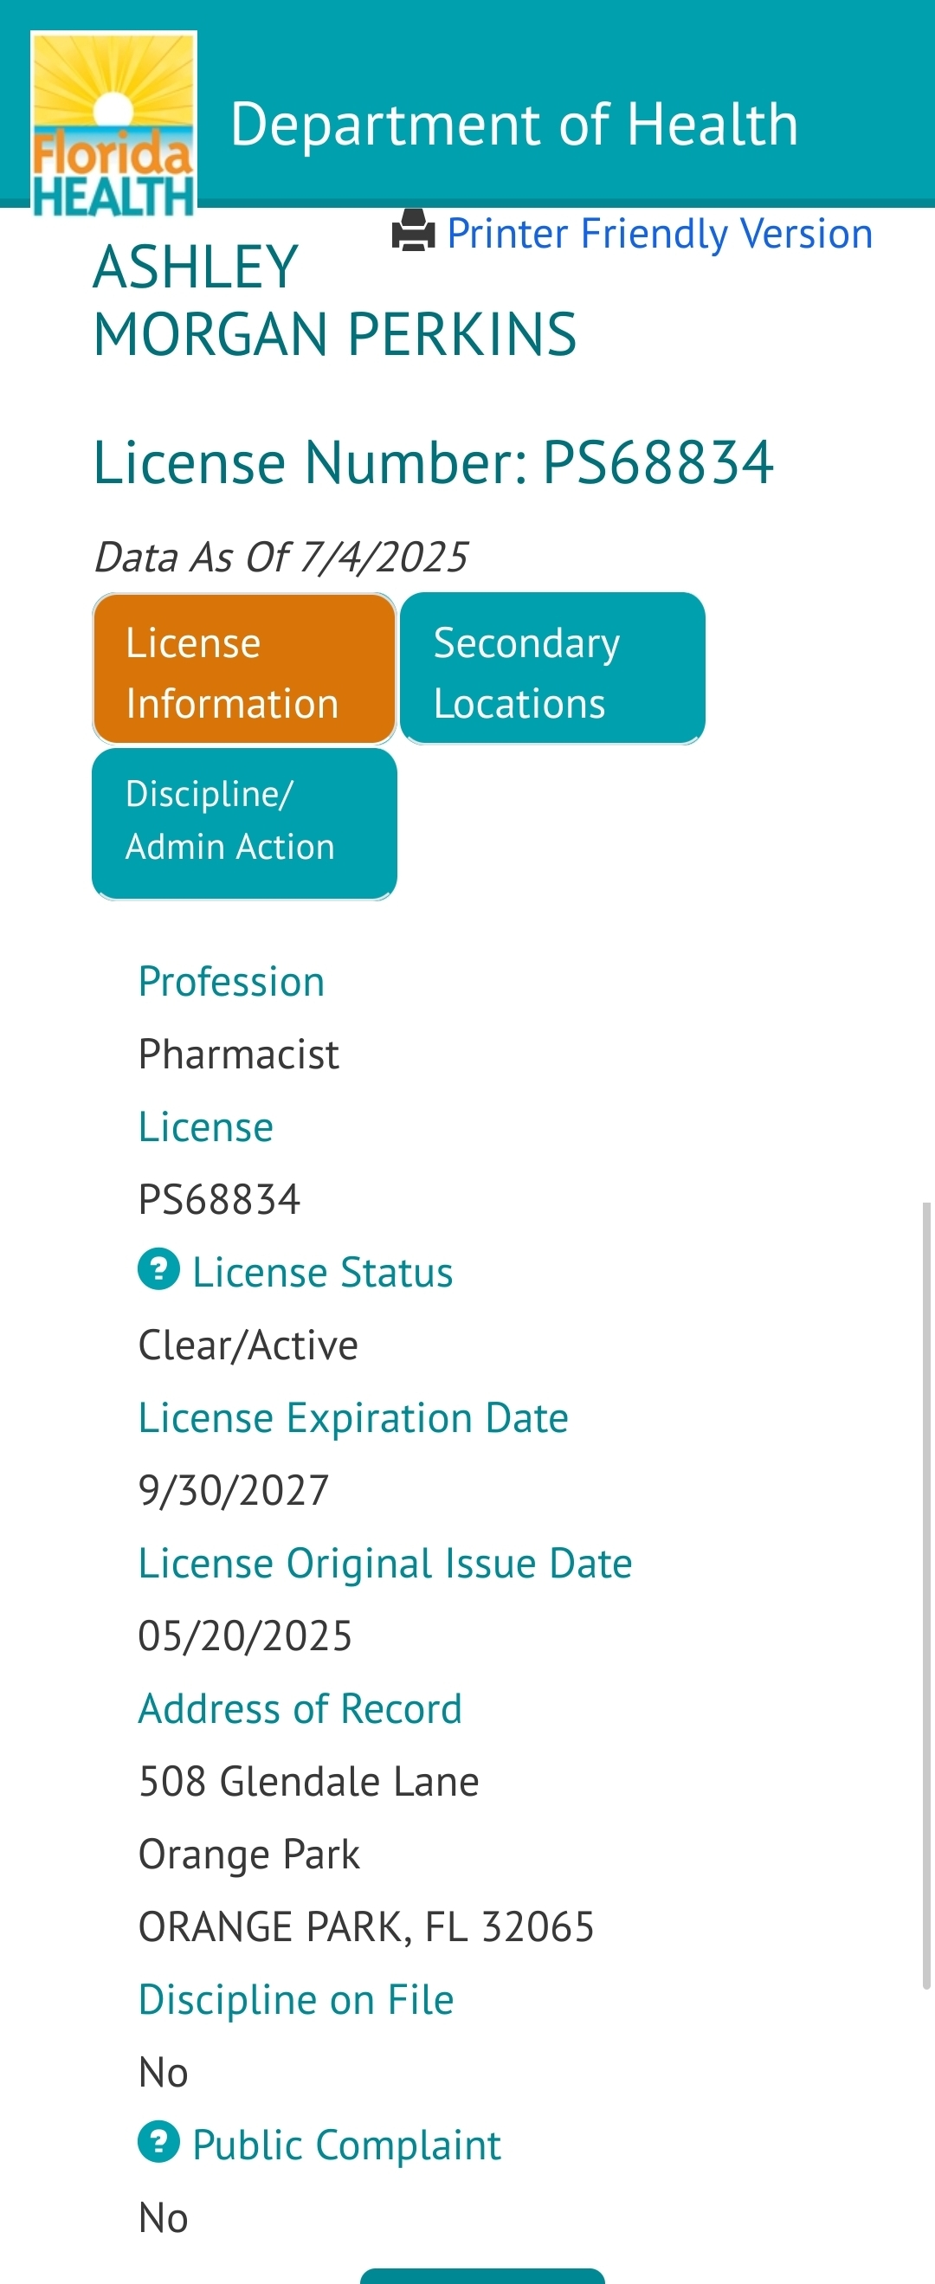Click the License Original Issue Date label
935x2284 pixels.
384,1563
